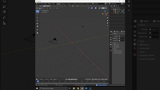Click the Windows taskbar search box
This screenshot has width=160, height=90.
[53, 88]
